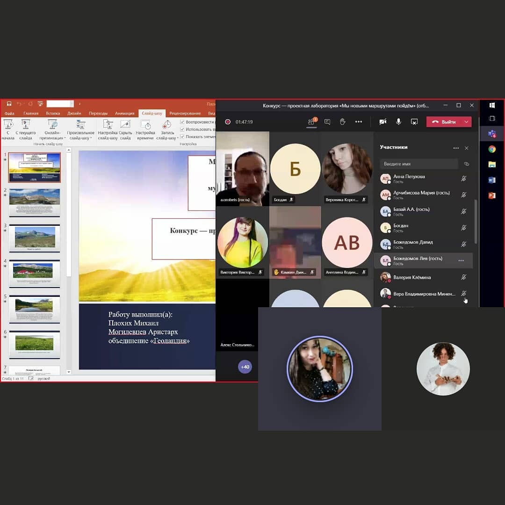Image resolution: width=505 pixels, height=505 pixels.
Task: Start show «С текущего слайда»
Action: pos(25,130)
